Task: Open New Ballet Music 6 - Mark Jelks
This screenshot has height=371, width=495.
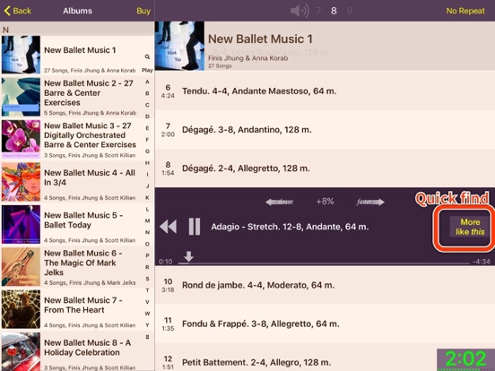Action: [77, 267]
